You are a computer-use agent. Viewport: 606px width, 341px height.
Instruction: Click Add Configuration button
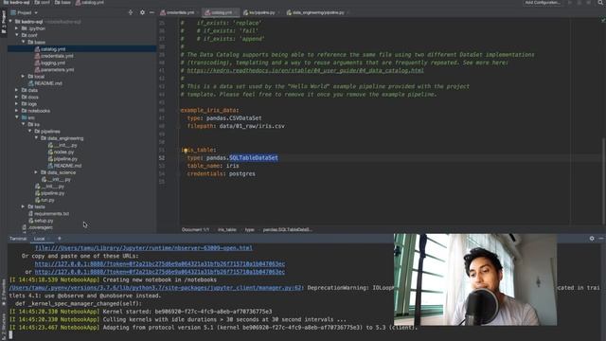click(543, 3)
